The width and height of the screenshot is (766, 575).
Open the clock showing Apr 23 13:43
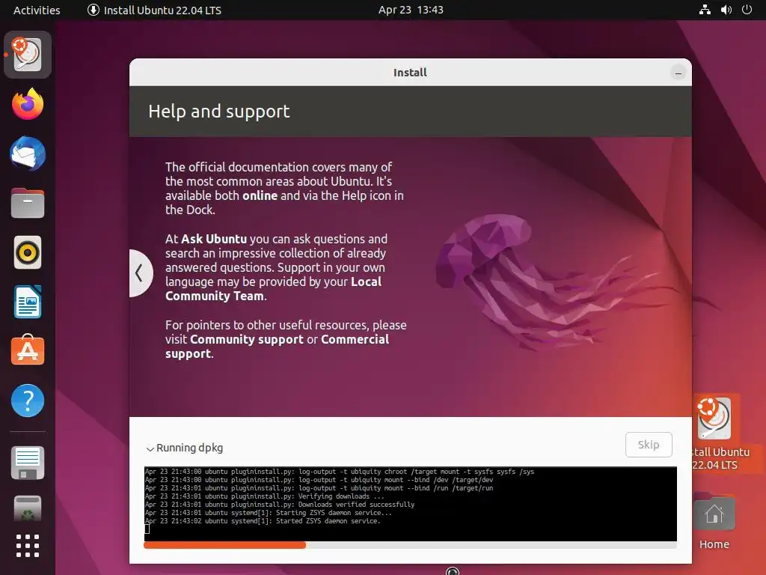tap(411, 10)
